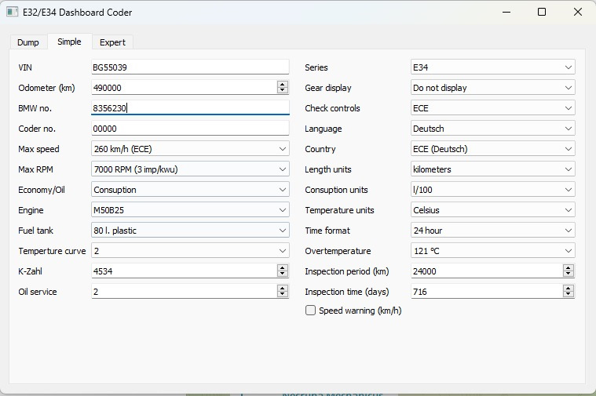Enable the Speed warning (km/h) checkbox
Viewport: 596px width, 396px height.
point(310,311)
